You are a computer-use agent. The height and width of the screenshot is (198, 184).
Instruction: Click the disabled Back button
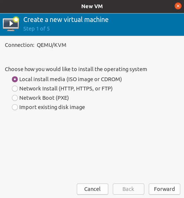[x=128, y=189]
